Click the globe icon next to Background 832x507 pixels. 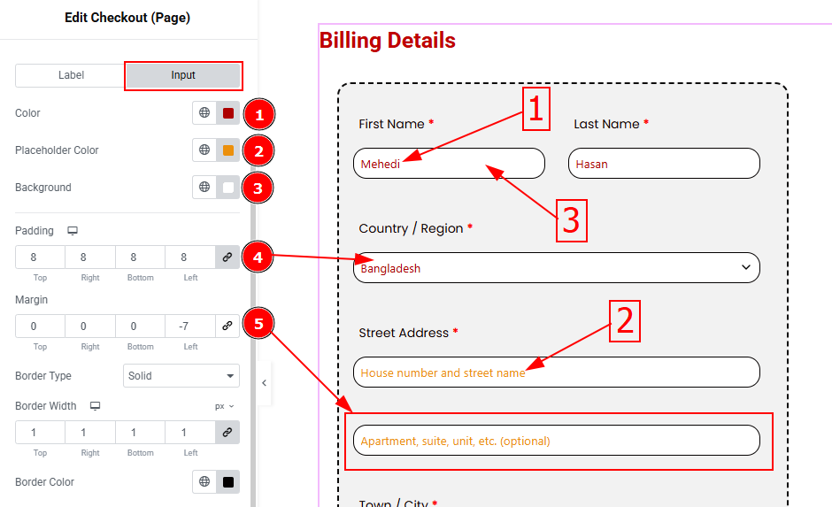tap(204, 188)
